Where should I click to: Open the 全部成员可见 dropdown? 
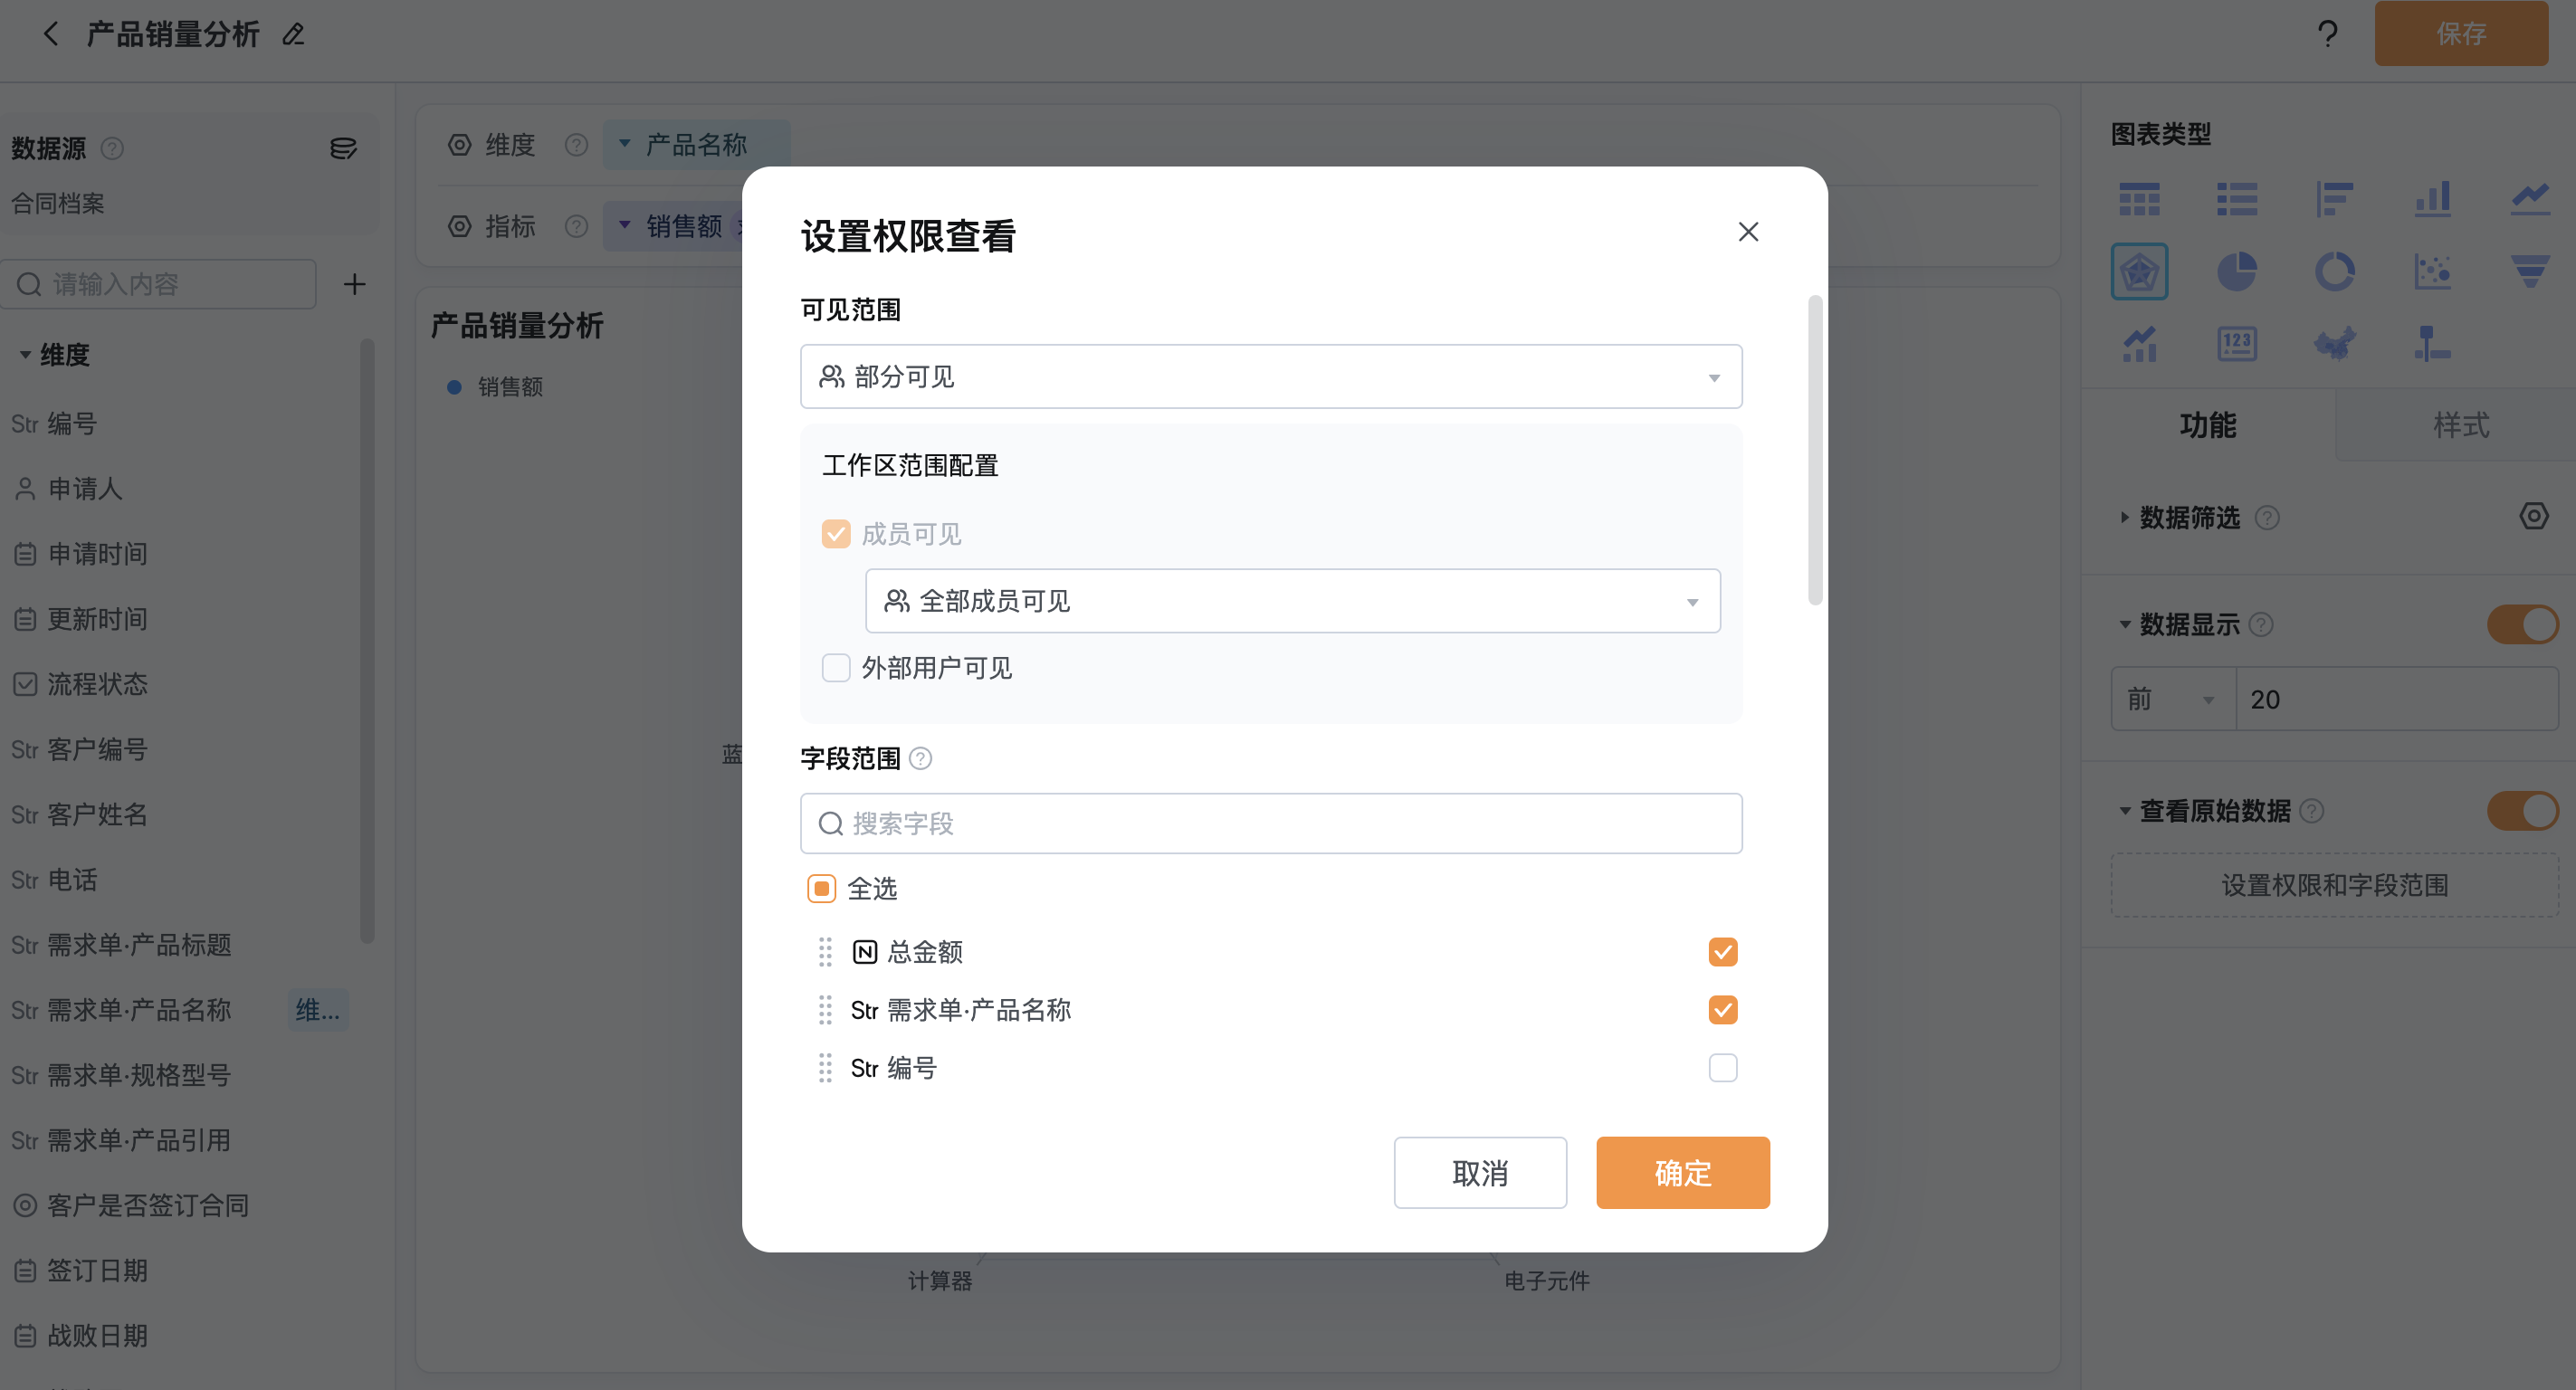pyautogui.click(x=1293, y=601)
